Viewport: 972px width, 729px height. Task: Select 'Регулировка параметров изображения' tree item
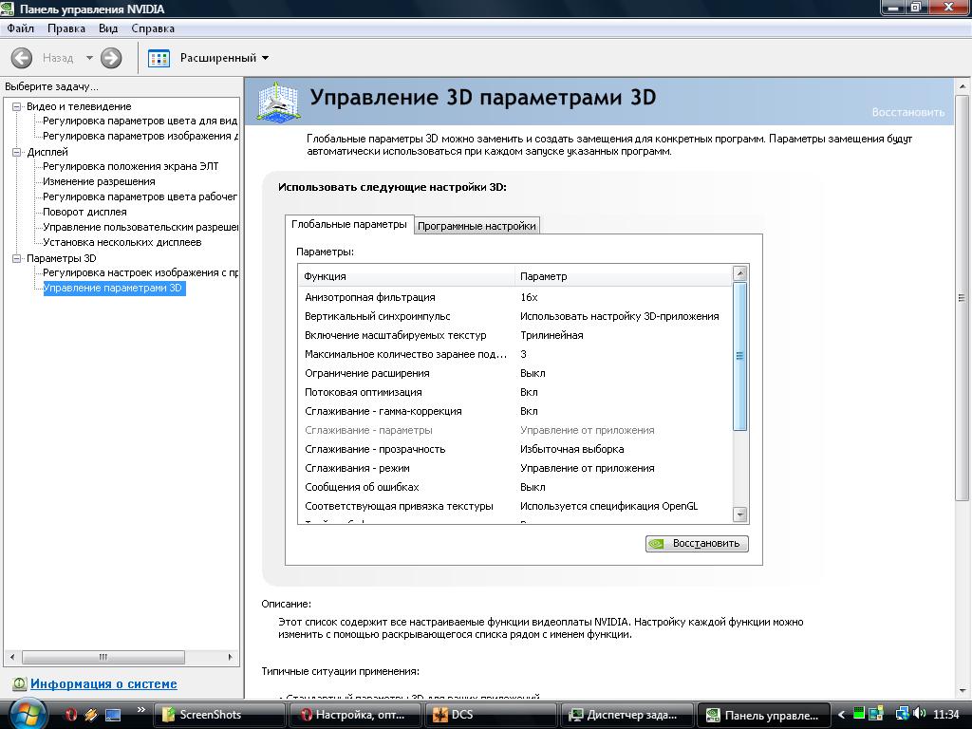(x=140, y=136)
